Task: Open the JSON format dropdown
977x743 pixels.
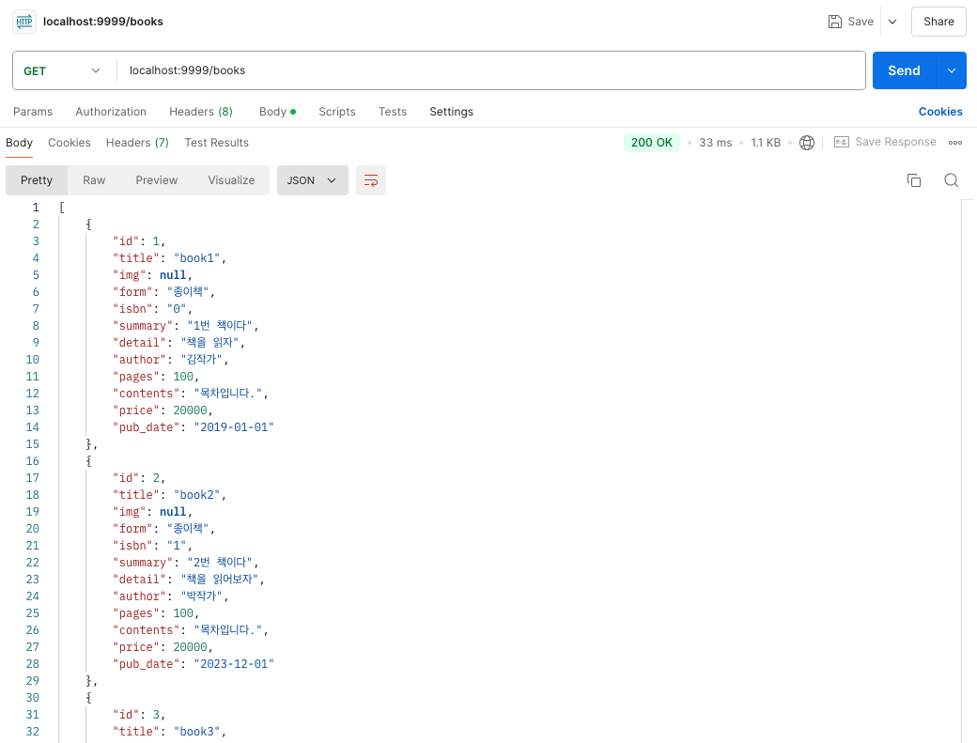Action: click(312, 180)
